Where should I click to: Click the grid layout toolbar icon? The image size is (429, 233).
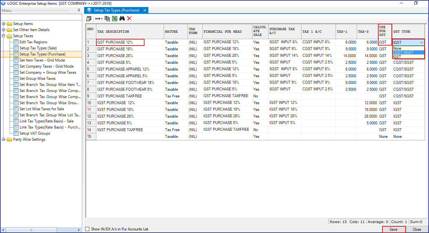(89, 19)
